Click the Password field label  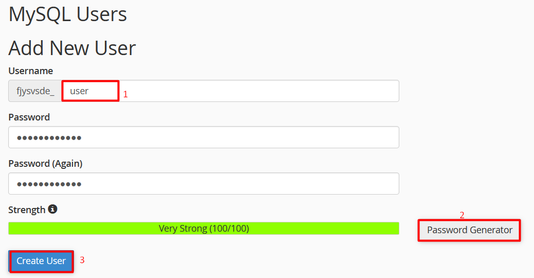[x=29, y=117]
